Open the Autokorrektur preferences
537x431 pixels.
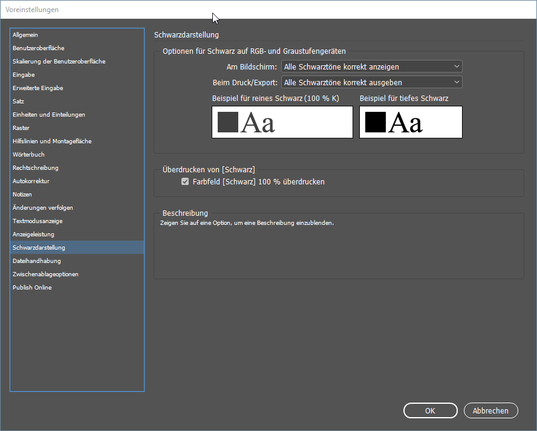[x=77, y=181]
